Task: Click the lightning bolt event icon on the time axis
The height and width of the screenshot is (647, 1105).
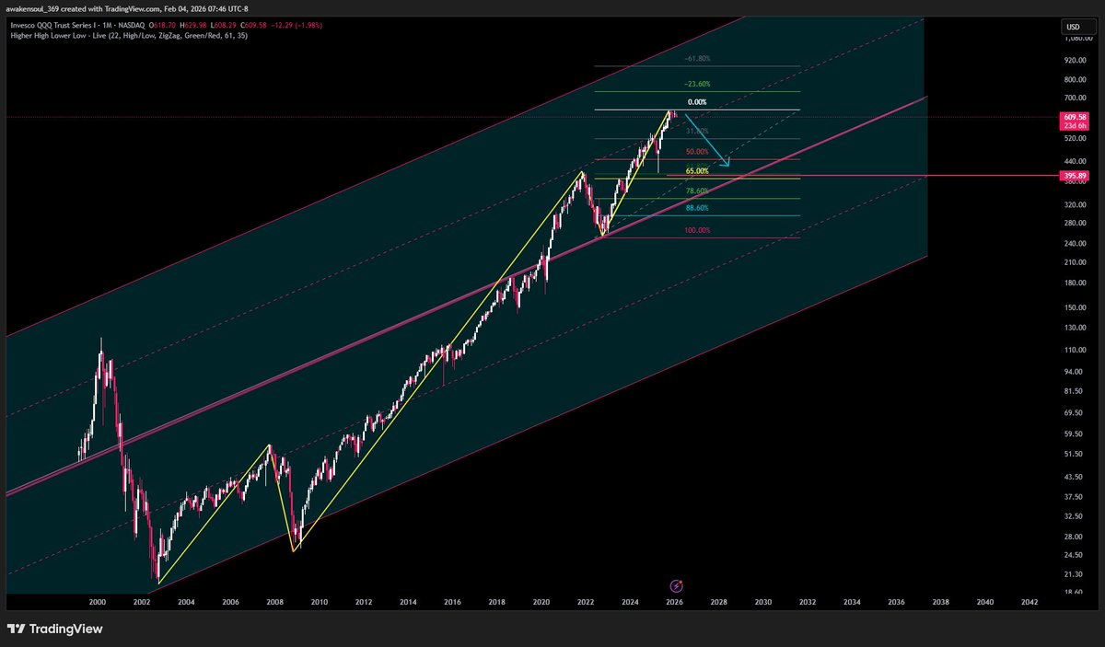Action: coord(677,585)
